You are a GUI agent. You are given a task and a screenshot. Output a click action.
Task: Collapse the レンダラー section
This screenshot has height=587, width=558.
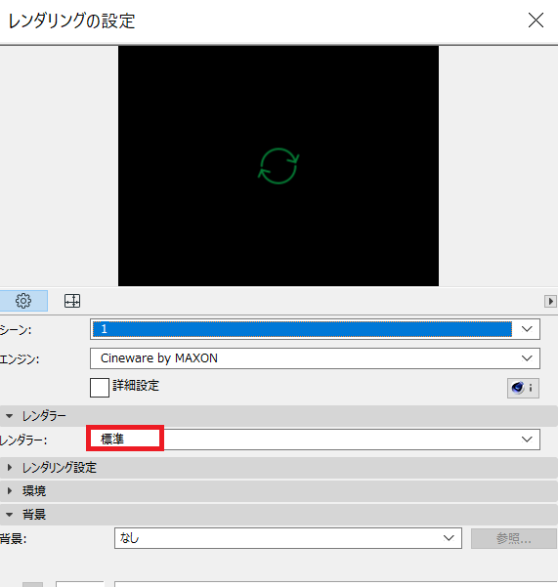click(279, 416)
